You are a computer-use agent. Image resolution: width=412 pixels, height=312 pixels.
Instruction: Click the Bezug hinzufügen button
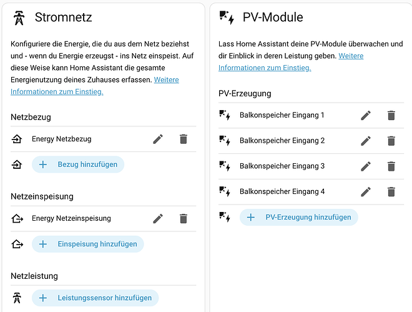pyautogui.click(x=78, y=164)
